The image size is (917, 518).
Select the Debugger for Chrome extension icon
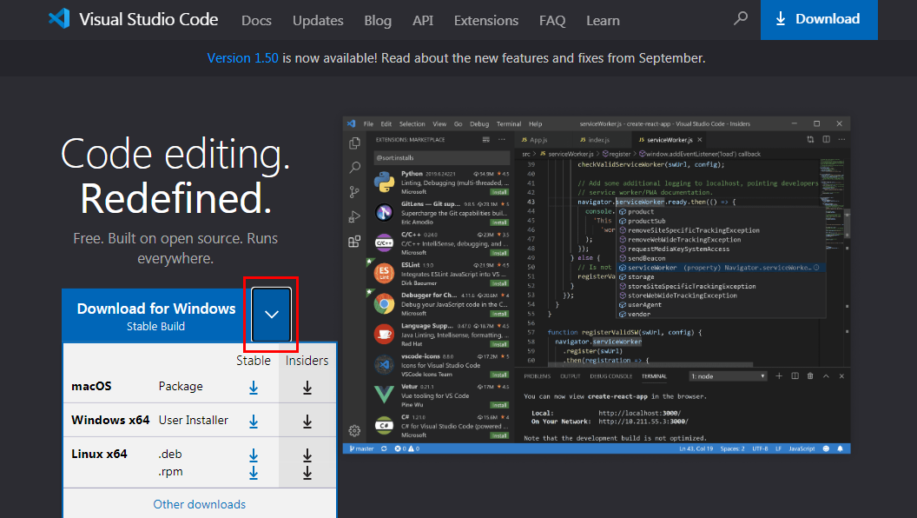[384, 304]
